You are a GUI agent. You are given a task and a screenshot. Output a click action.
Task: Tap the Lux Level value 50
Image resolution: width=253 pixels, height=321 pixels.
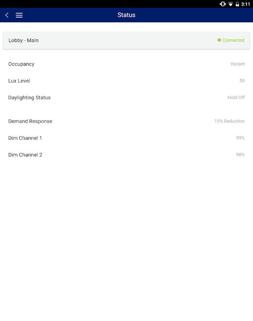(x=242, y=81)
